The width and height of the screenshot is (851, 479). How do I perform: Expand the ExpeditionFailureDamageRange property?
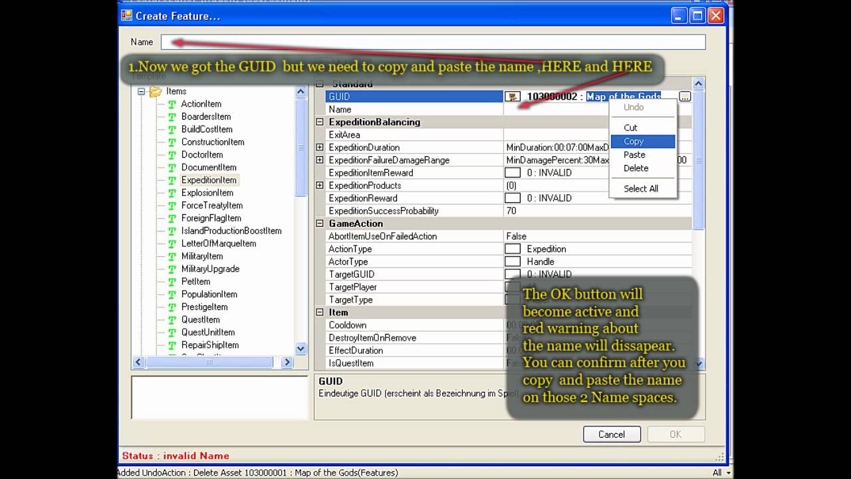[x=320, y=160]
